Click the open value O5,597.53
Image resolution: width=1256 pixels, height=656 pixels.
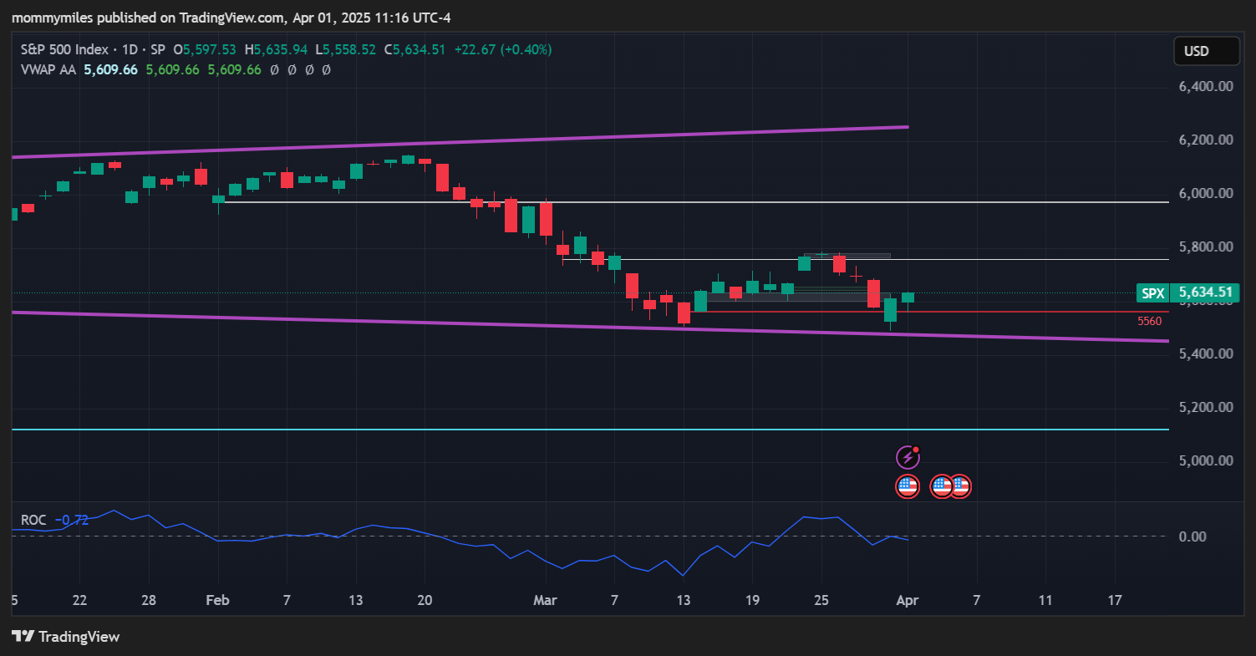point(204,50)
